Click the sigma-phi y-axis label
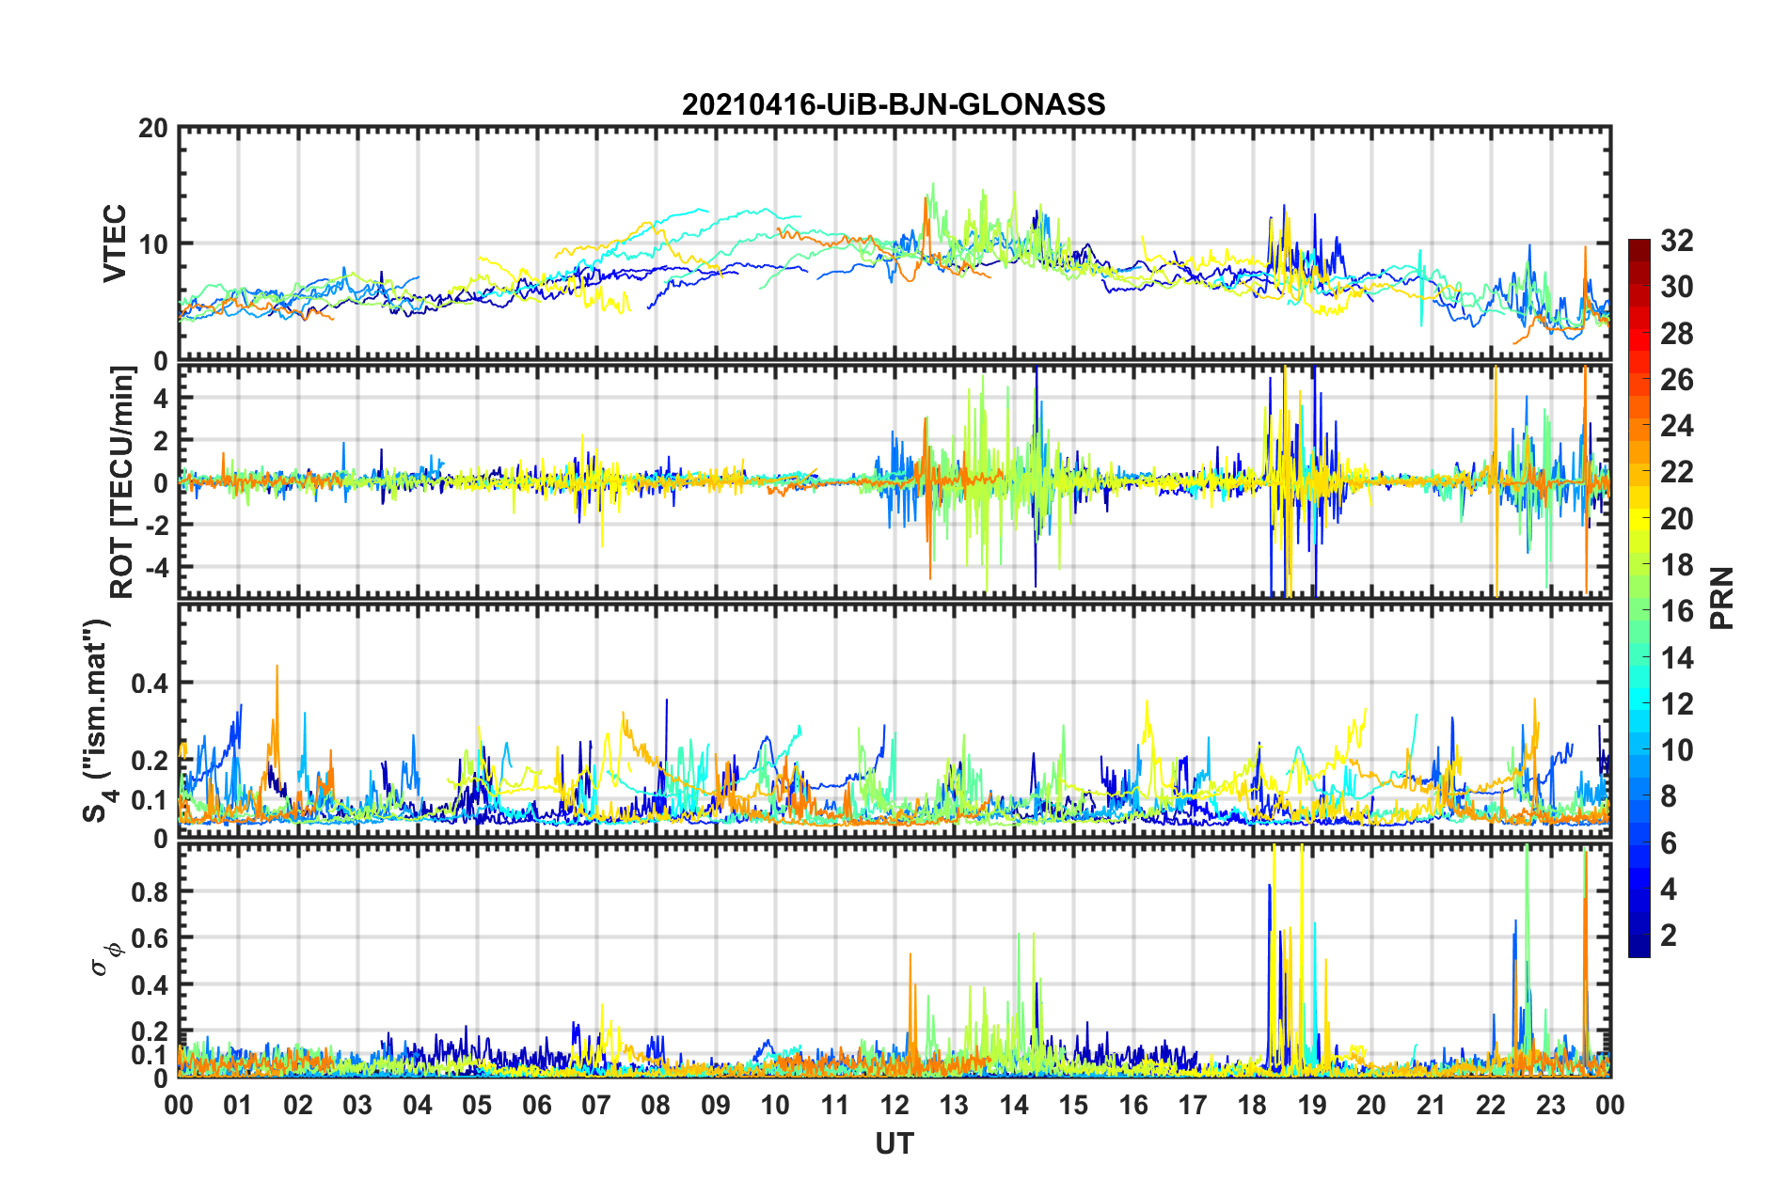Screen dimensions: 1789x1196 tap(105, 958)
